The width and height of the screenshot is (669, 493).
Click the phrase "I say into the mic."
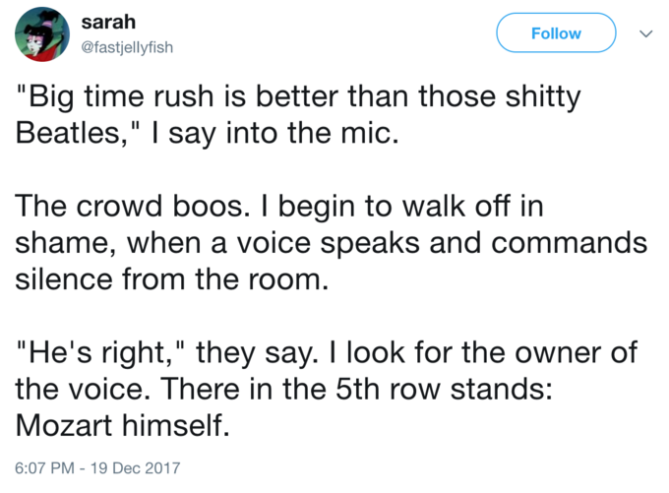coord(275,132)
